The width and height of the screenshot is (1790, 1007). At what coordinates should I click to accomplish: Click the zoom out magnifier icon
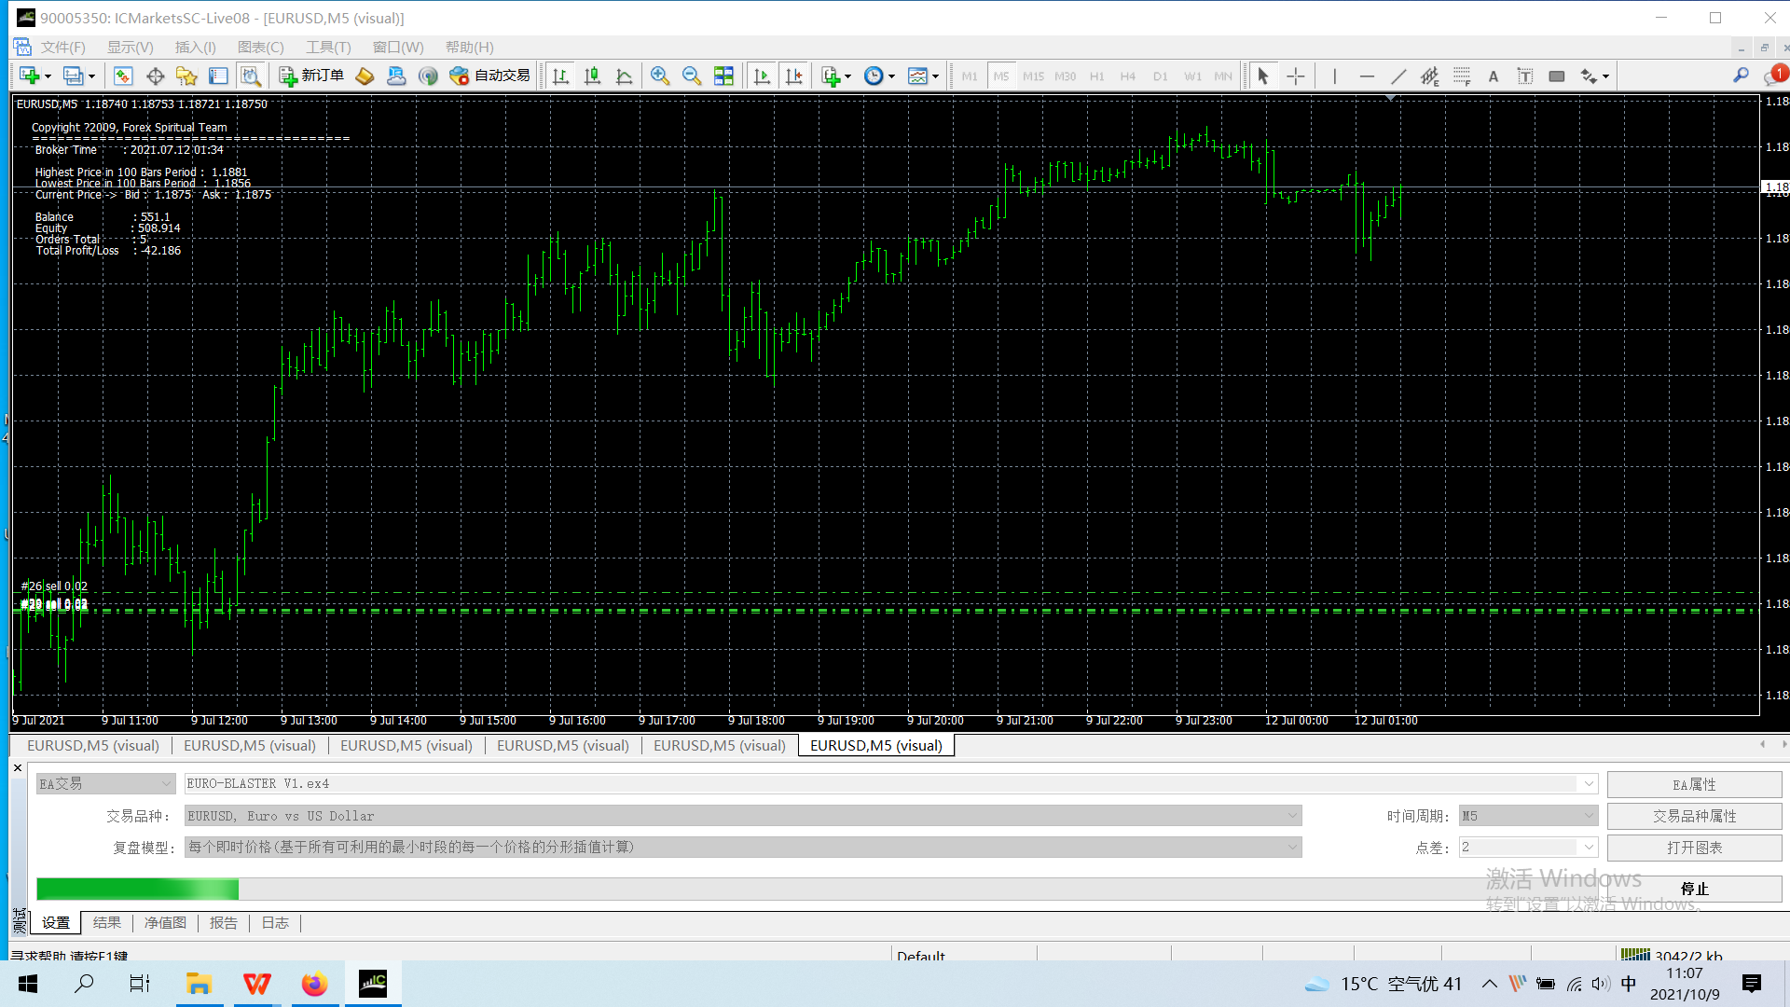click(692, 76)
